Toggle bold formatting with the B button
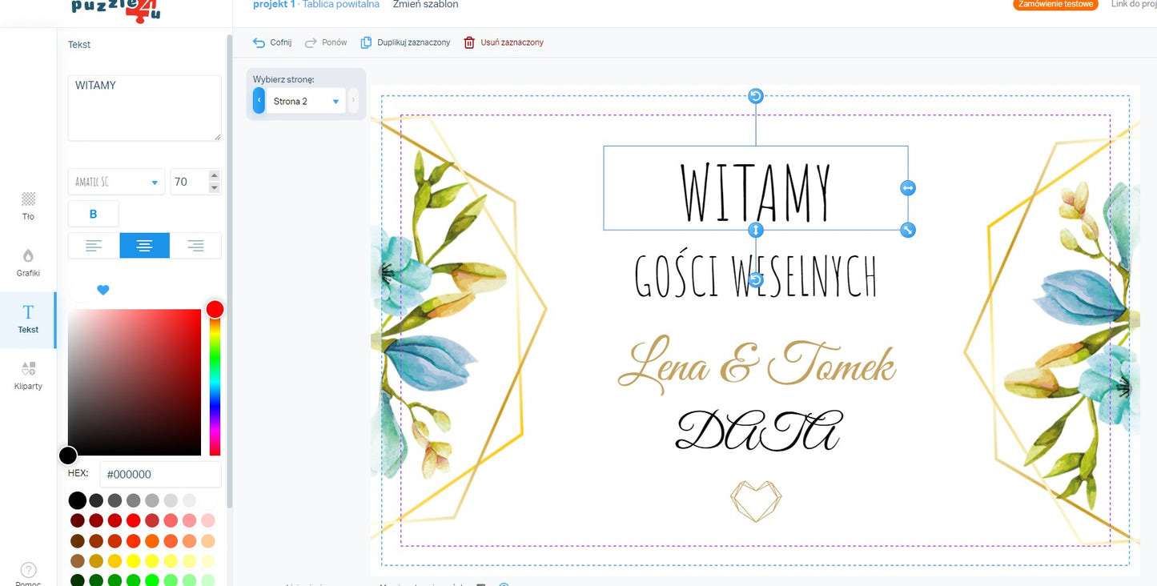 point(94,214)
